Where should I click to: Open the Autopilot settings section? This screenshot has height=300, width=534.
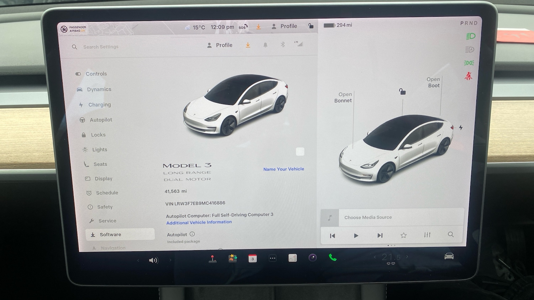click(x=101, y=120)
